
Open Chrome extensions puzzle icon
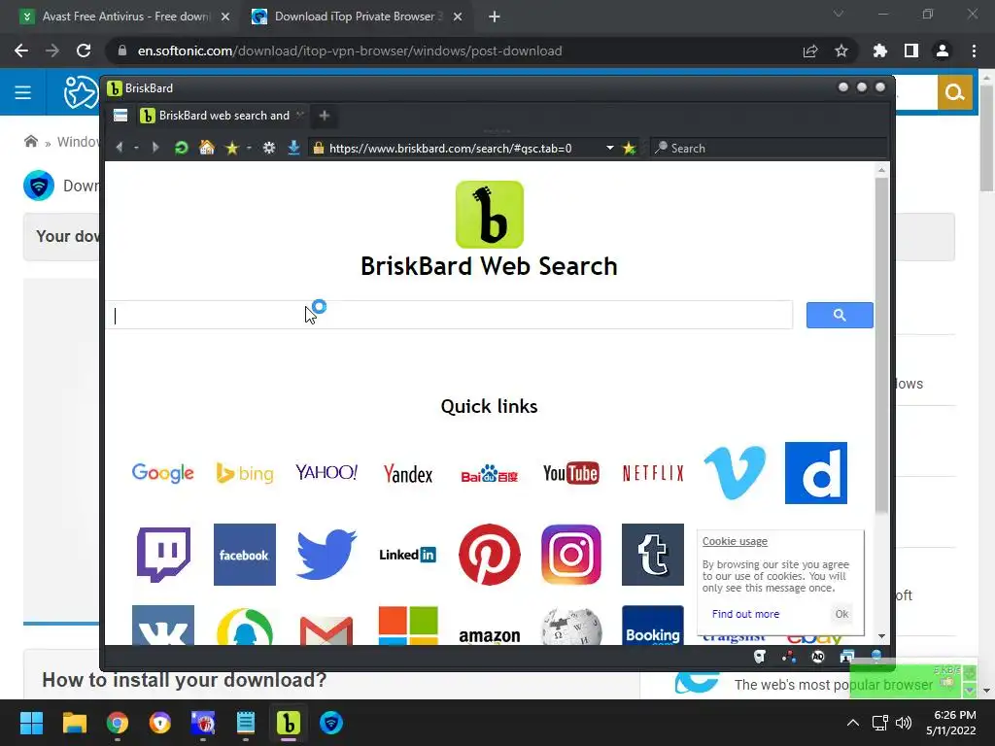click(880, 51)
